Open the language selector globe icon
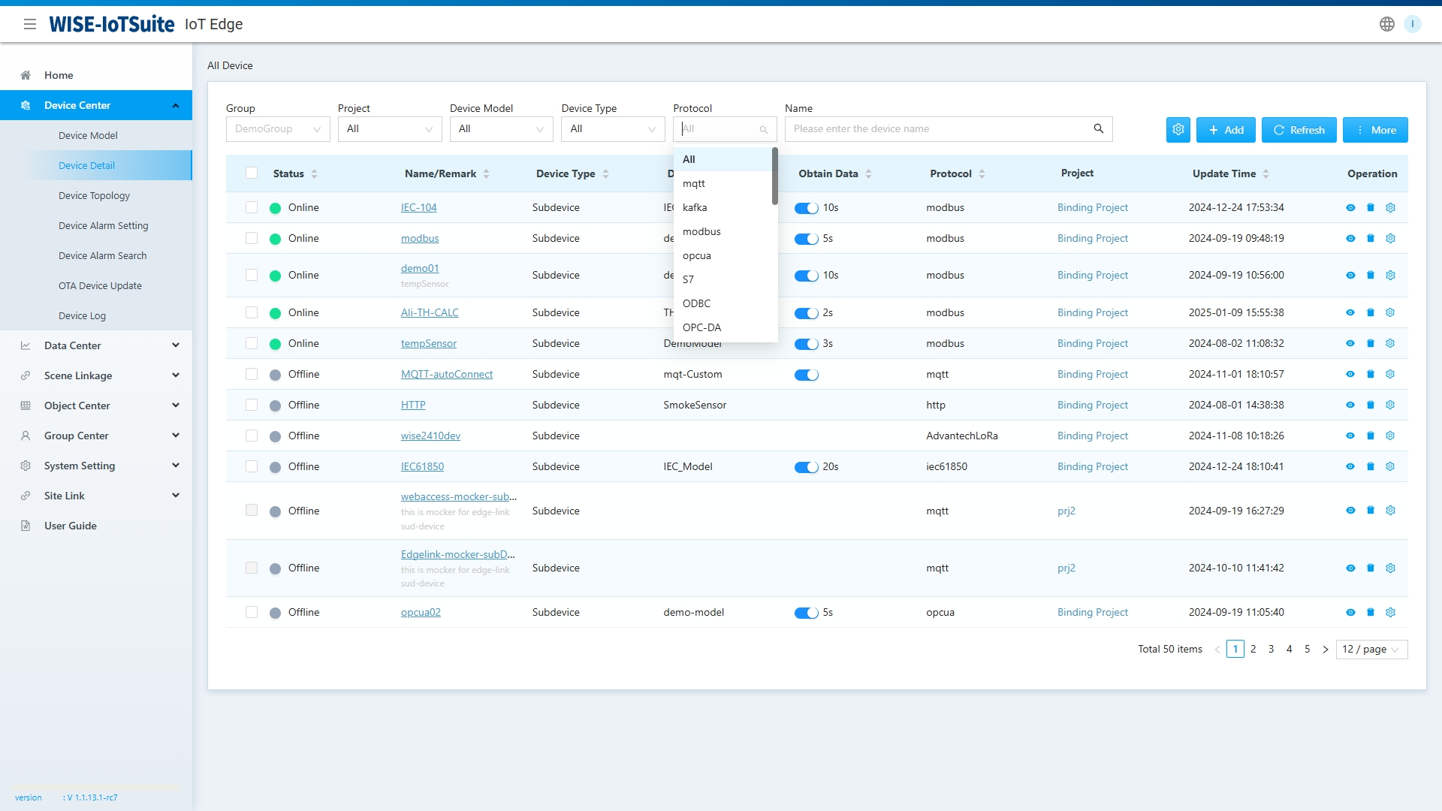The image size is (1442, 811). coord(1386,23)
